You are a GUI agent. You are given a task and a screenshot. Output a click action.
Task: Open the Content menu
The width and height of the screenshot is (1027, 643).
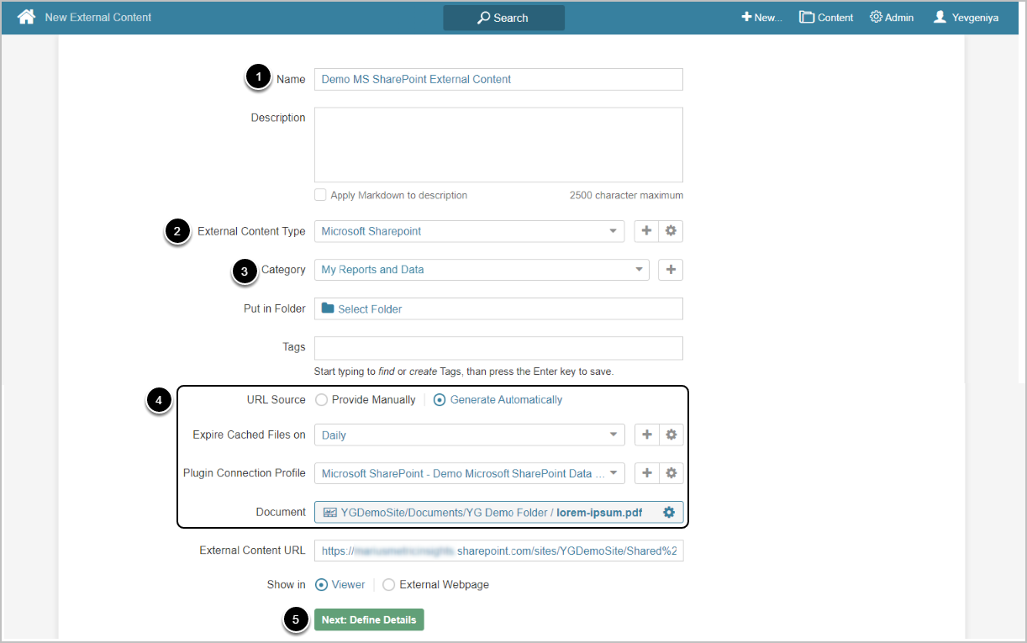[826, 17]
